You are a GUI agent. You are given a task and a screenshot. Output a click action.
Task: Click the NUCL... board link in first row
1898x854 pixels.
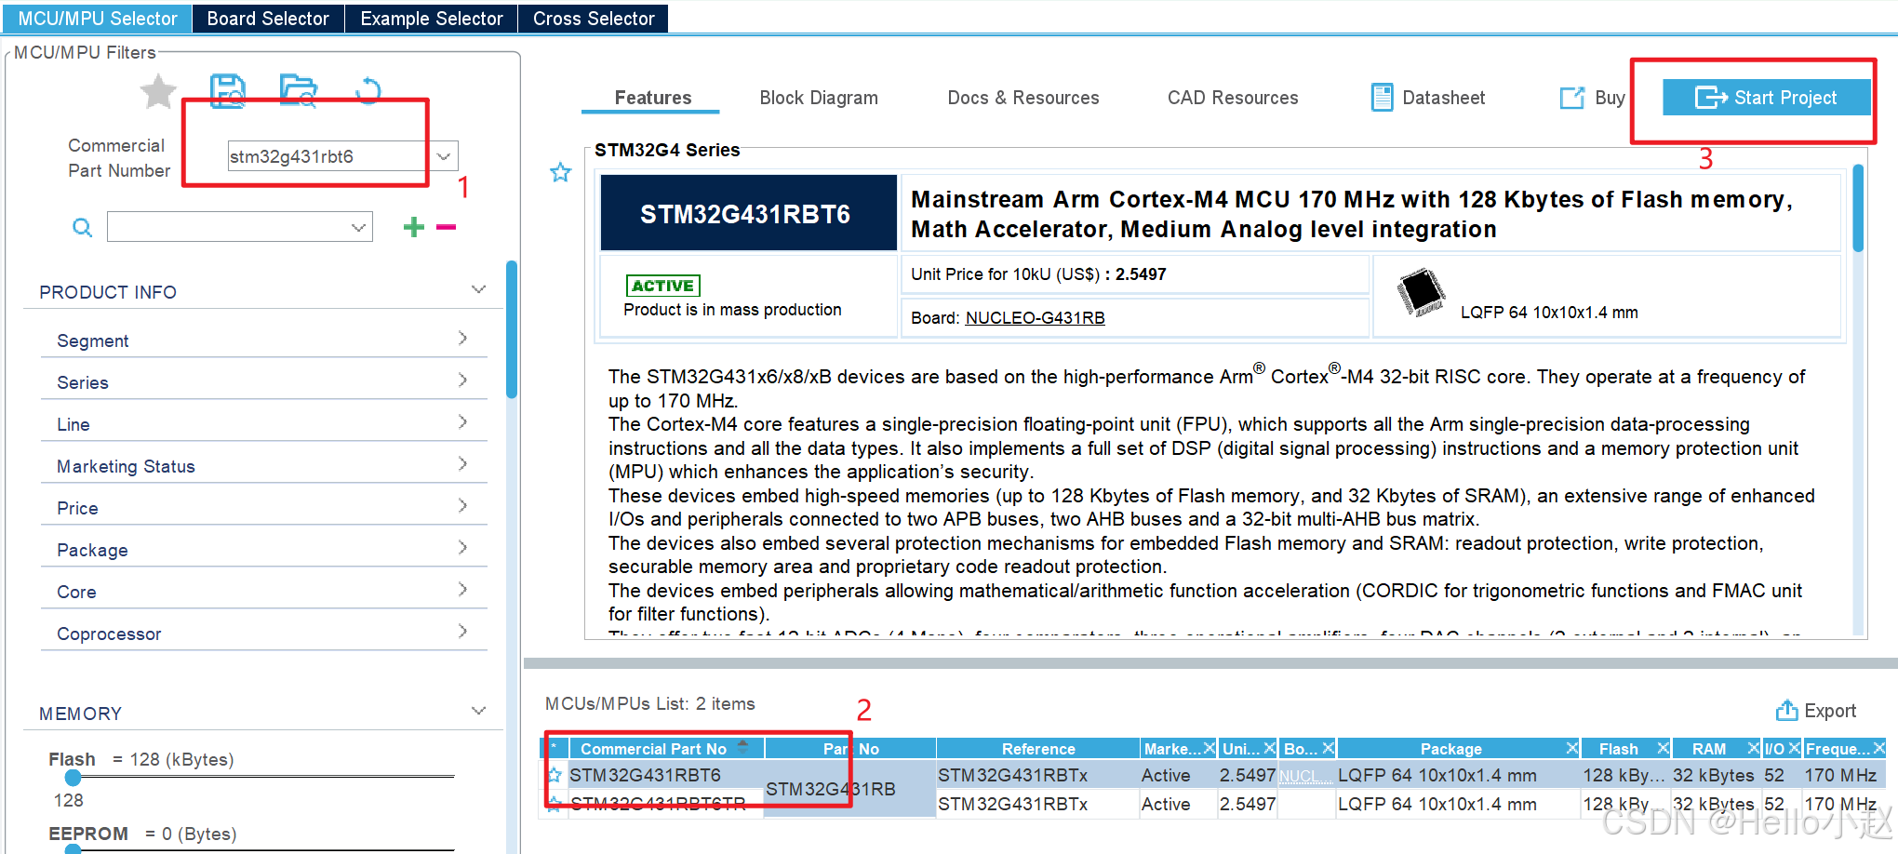click(1305, 776)
